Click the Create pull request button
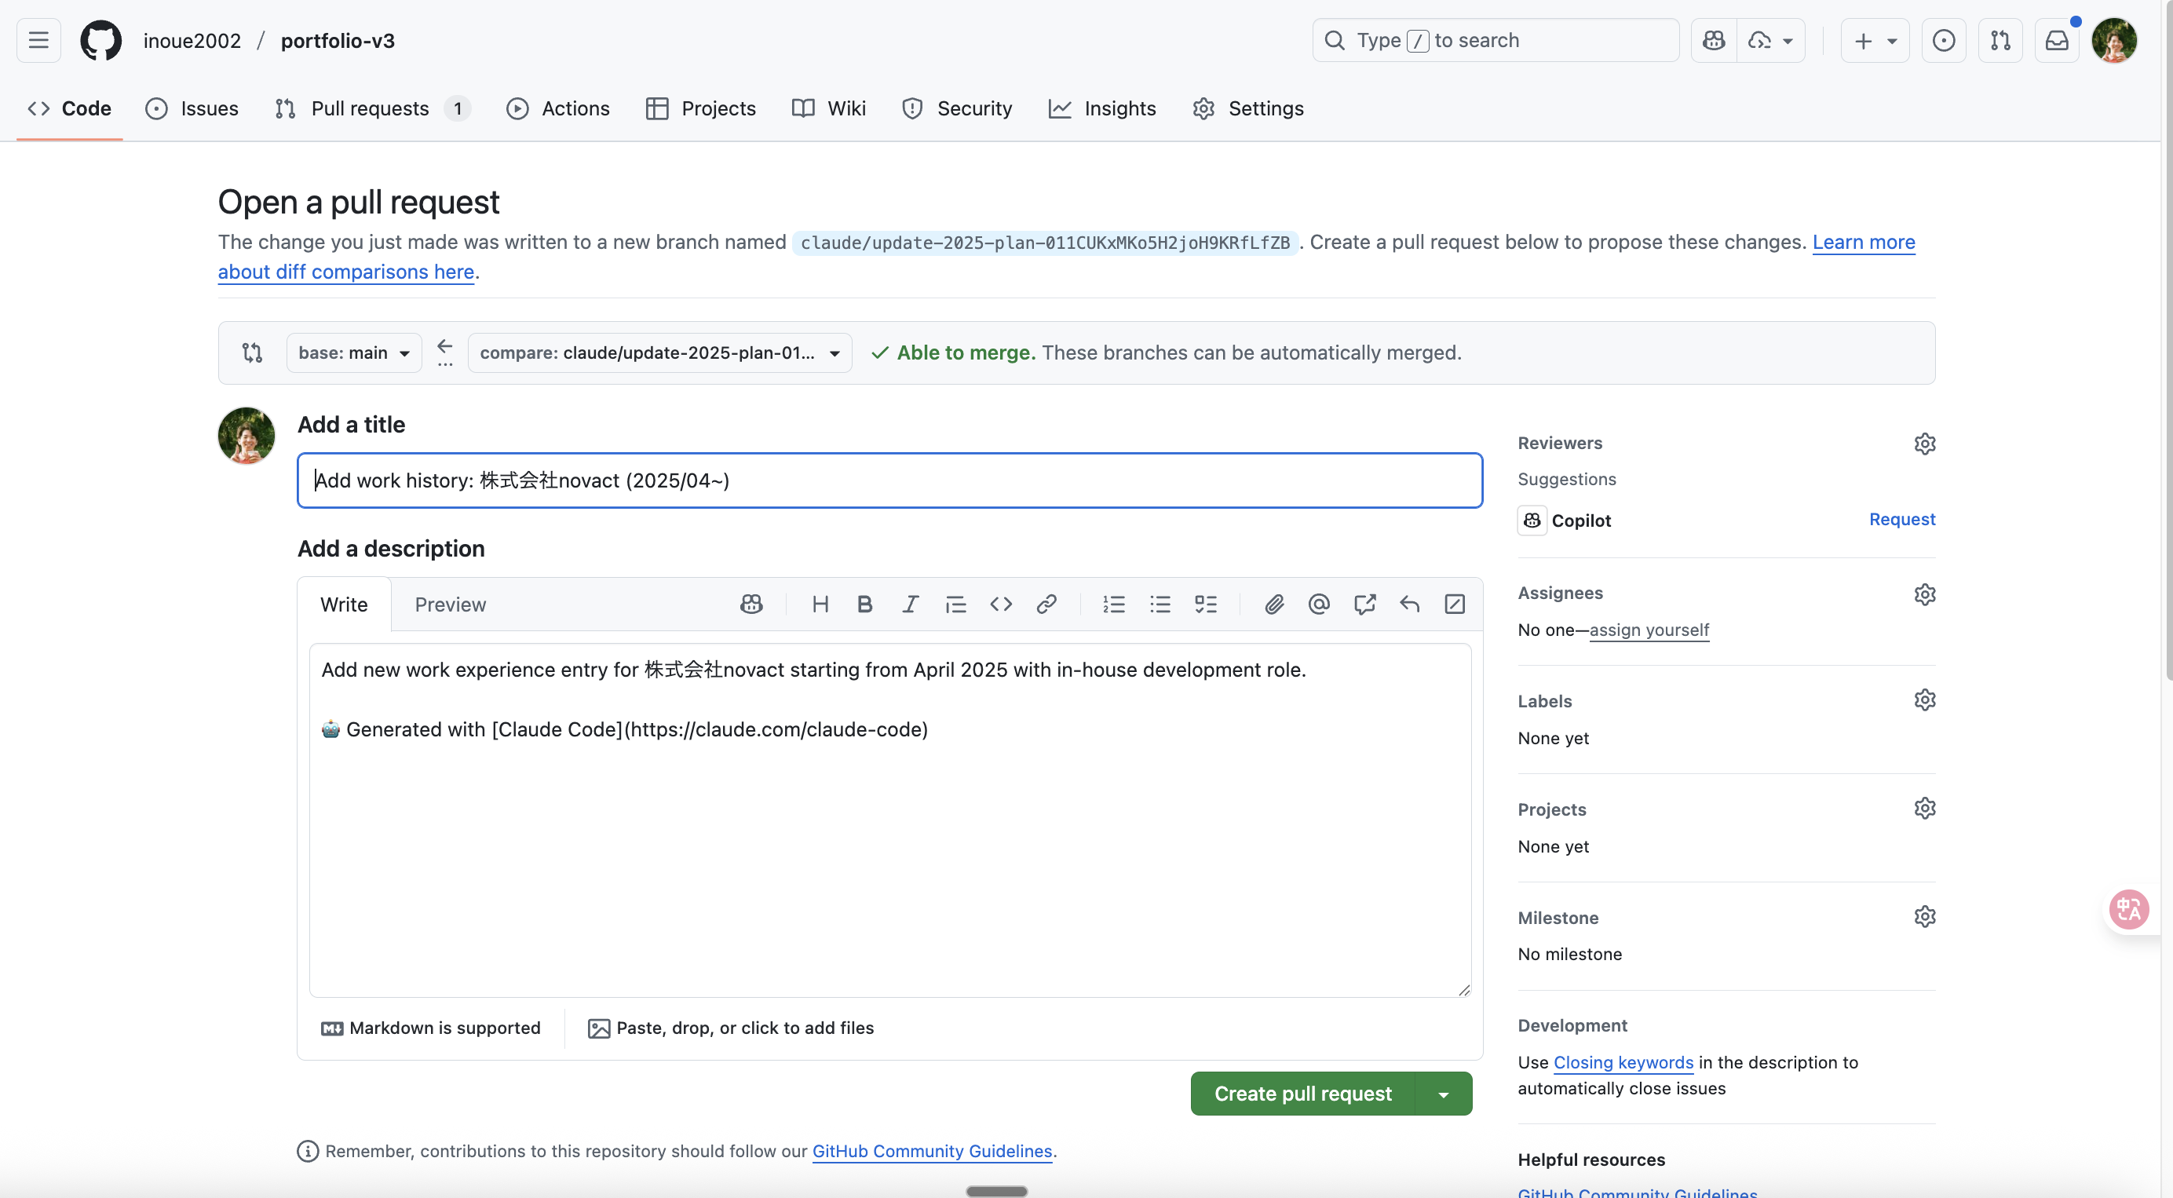This screenshot has height=1198, width=2173. (x=1302, y=1094)
